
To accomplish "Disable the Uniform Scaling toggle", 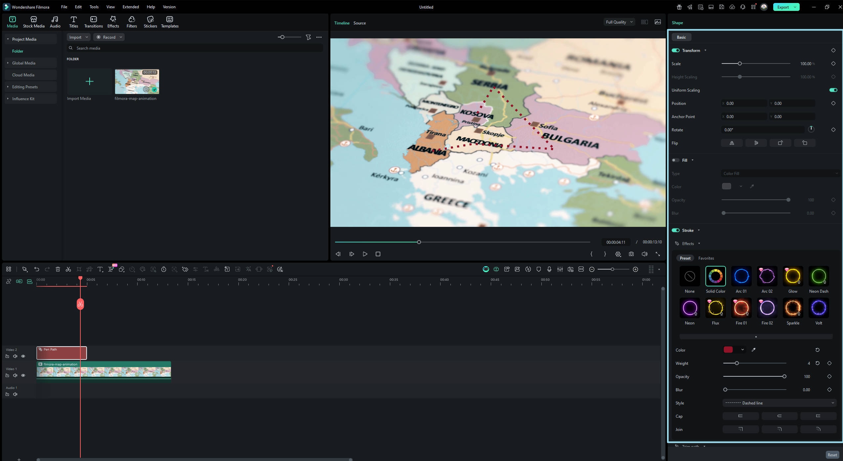I will [833, 90].
